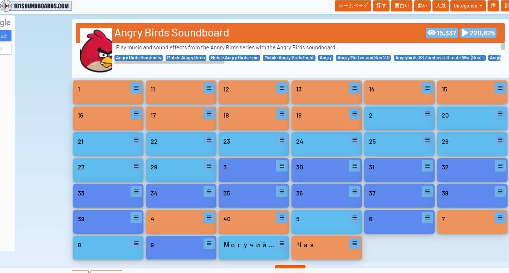509x273 pixels.
Task: Open the menu icon on sound 15
Action: [500, 88]
